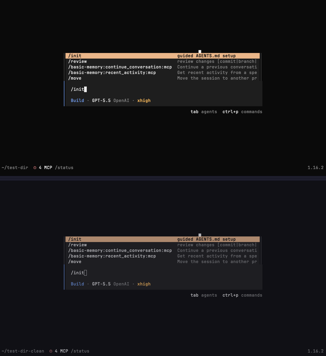Click 'guided AGENTS.md setup' description in bottom pane

point(207,239)
